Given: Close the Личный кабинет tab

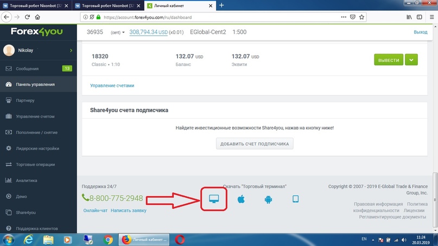Looking at the screenshot, I should pos(211,5).
